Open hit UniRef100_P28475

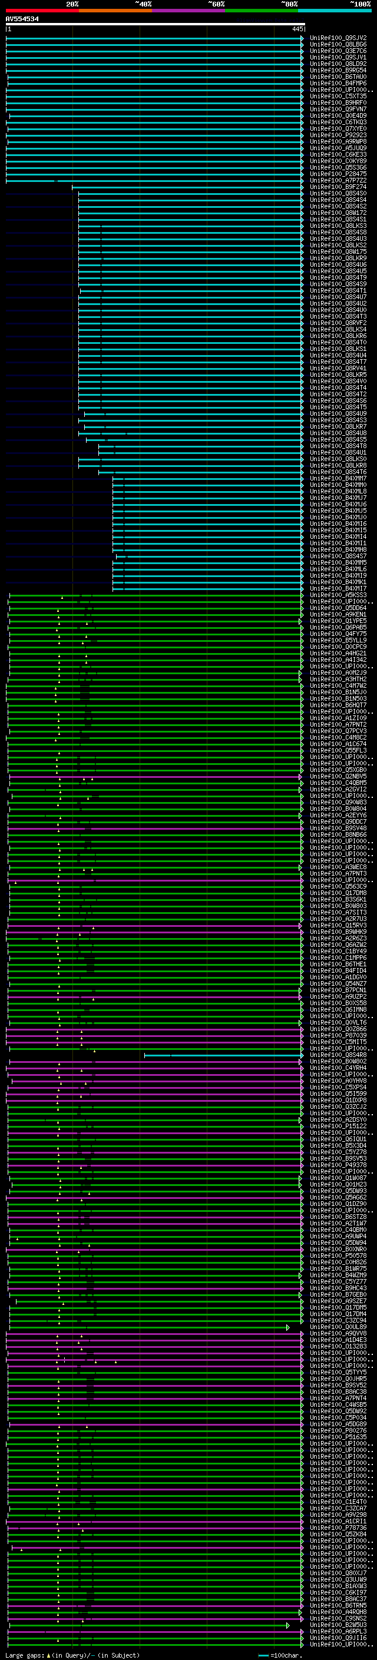coord(338,174)
